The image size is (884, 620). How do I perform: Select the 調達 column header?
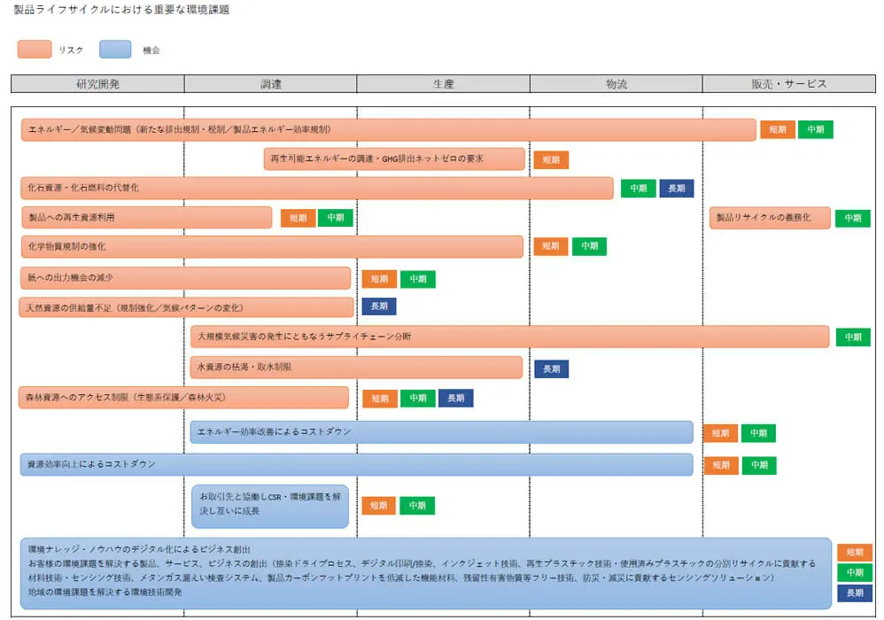click(x=270, y=84)
